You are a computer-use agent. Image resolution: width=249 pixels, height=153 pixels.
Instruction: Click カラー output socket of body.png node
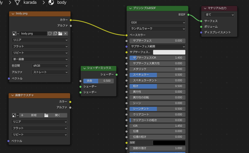click(70, 20)
